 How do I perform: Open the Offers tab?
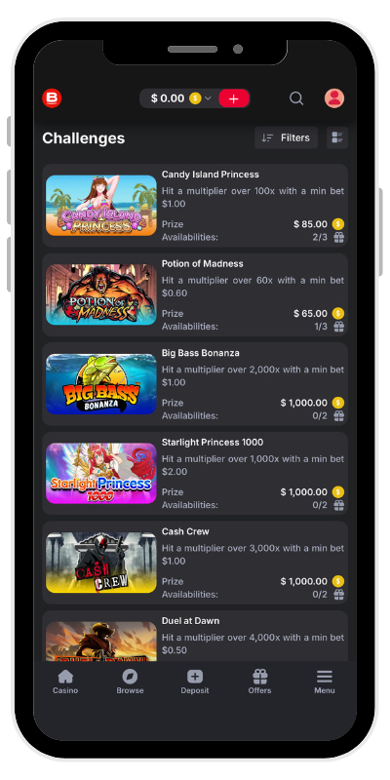pyautogui.click(x=259, y=682)
